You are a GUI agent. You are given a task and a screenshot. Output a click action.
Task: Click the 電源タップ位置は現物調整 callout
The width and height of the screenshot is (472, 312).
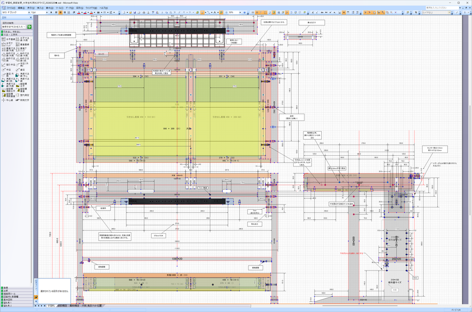(x=61, y=35)
